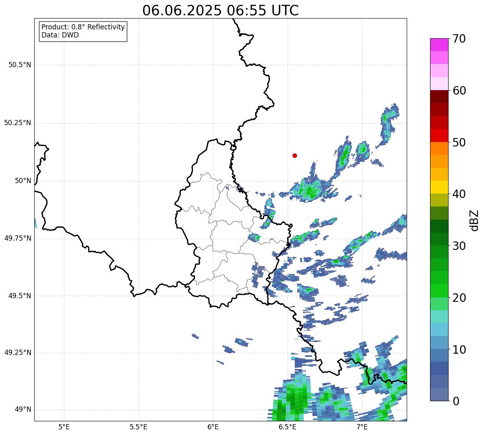Pick the pale pink swatch just above 60

(x=439, y=84)
